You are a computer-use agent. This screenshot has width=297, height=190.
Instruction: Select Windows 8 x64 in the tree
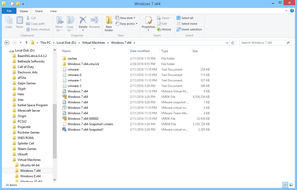coord(30,176)
